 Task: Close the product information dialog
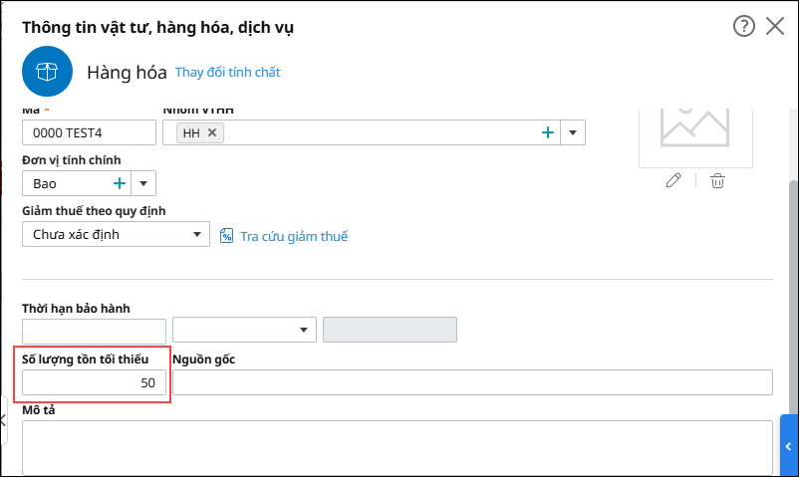click(x=775, y=26)
